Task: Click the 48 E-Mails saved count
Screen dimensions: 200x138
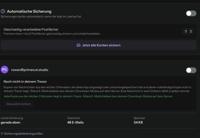Action: [75, 122]
